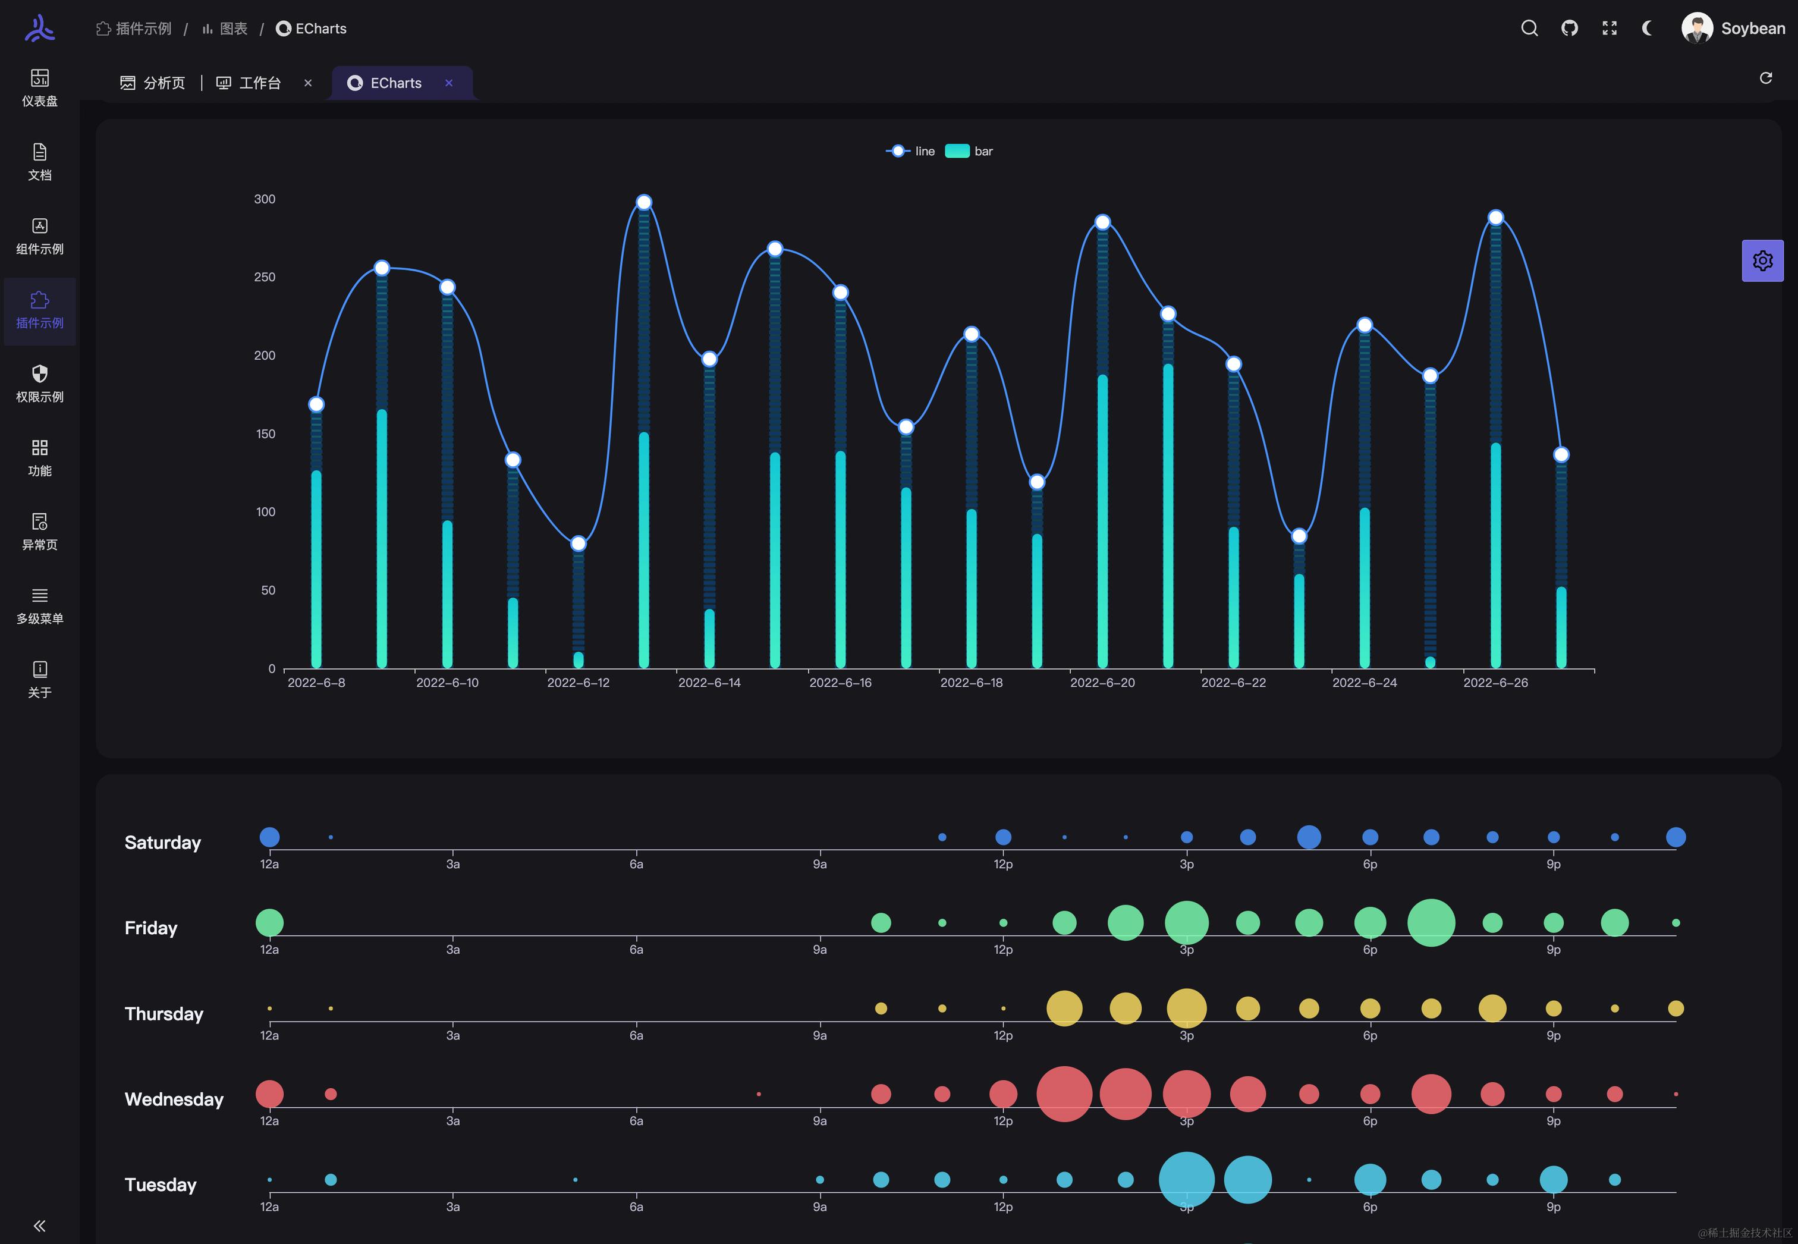
Task: Open 关于 about sidebar item
Action: pyautogui.click(x=40, y=680)
